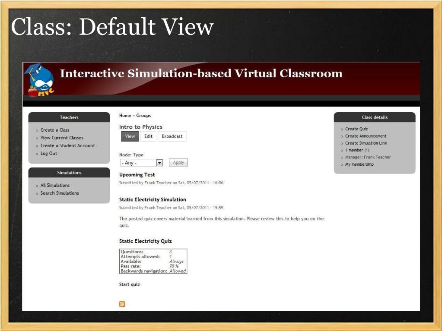Click the Simulations block header
Viewport: 442px width, 331px height.
coord(69,173)
